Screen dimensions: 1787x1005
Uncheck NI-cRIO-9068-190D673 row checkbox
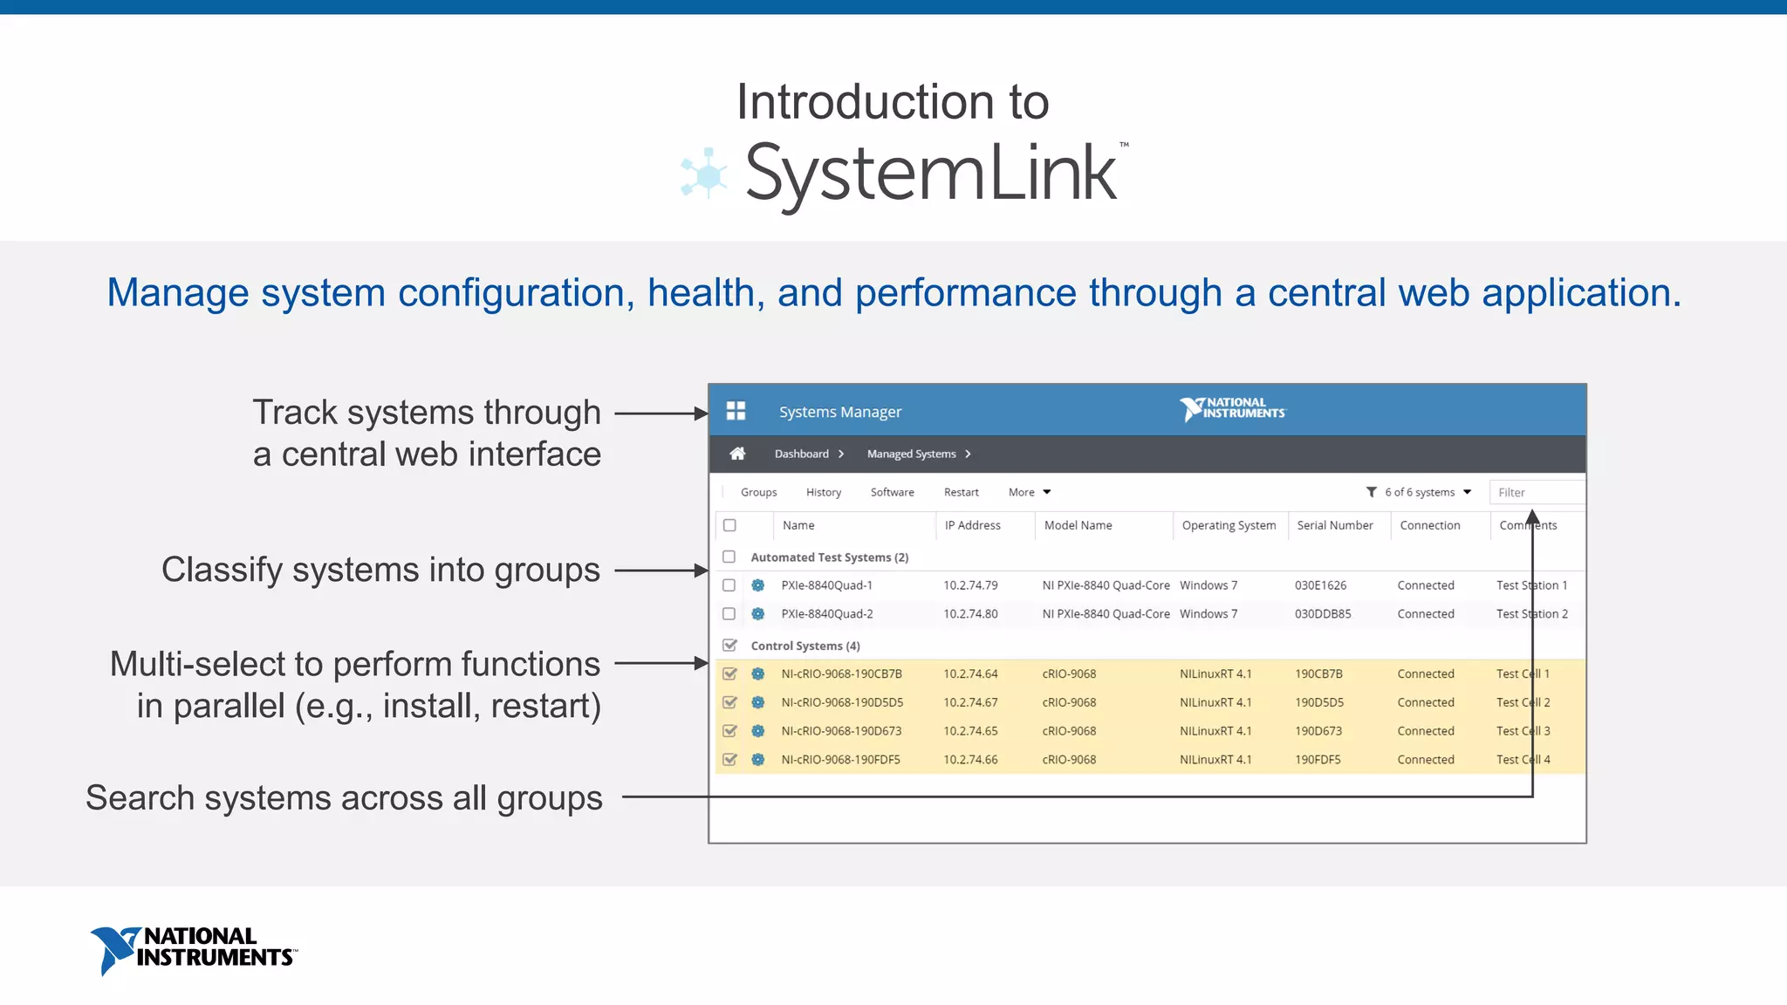click(x=730, y=731)
